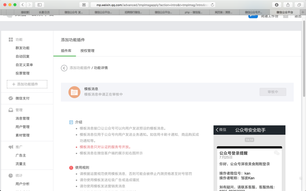Click the back arrow circle beside breadcrumb
Image resolution: width=306 pixels, height=191 pixels.
click(64, 68)
